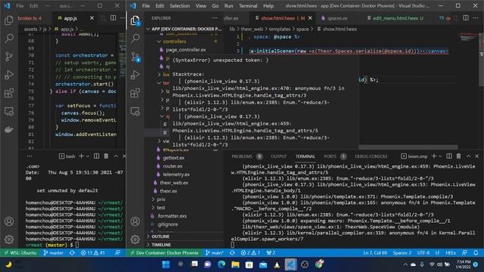Open Remote Explorer in right VS Code window
The image size is (484, 272).
(135, 111)
